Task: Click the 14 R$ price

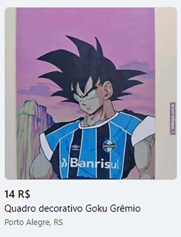Action: 17,194
